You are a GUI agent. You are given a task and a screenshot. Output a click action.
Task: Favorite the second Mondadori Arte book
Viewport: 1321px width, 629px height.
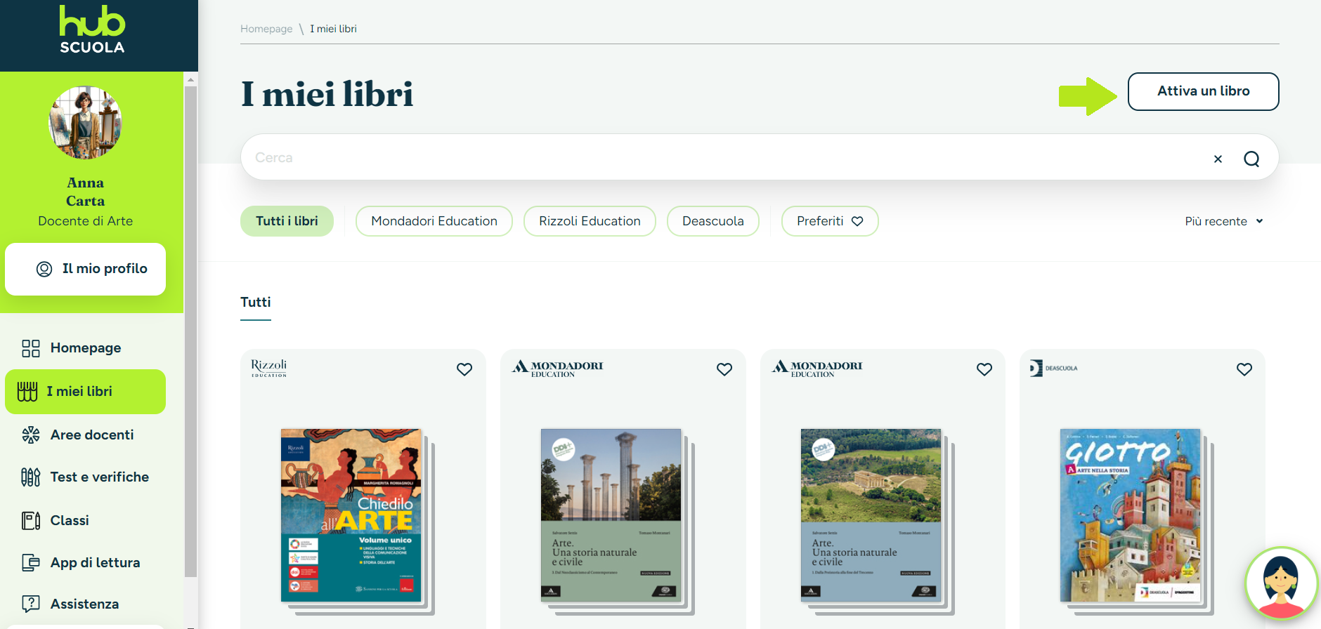click(x=984, y=369)
